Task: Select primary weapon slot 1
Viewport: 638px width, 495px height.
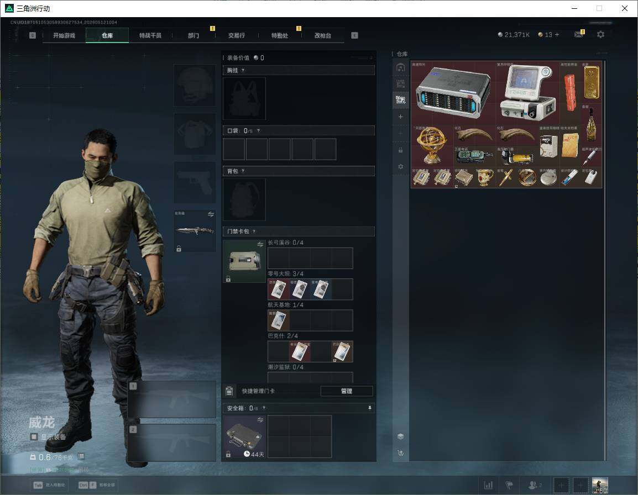Action: pyautogui.click(x=172, y=399)
